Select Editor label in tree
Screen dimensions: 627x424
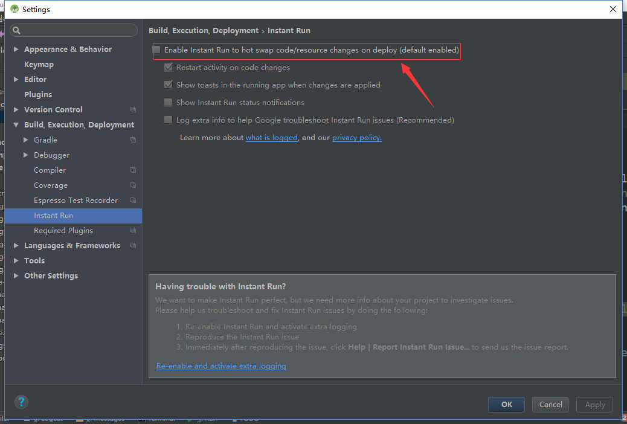35,80
